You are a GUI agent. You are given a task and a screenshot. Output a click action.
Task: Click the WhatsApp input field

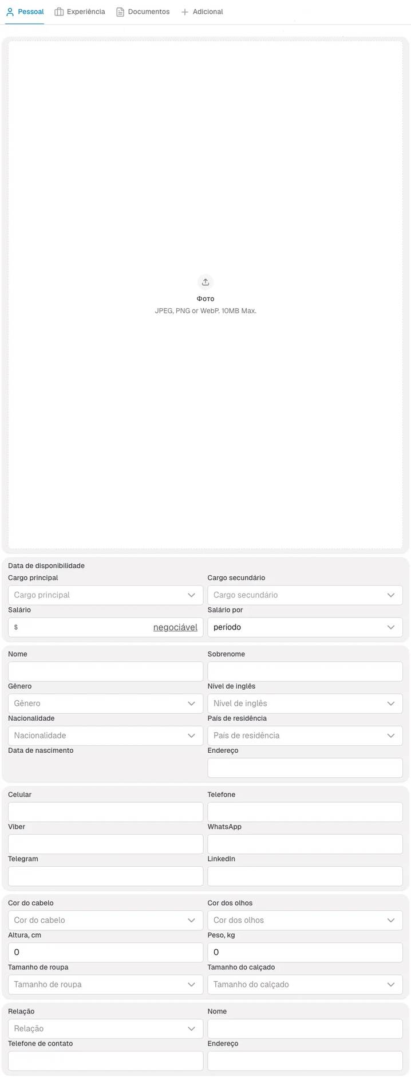305,843
